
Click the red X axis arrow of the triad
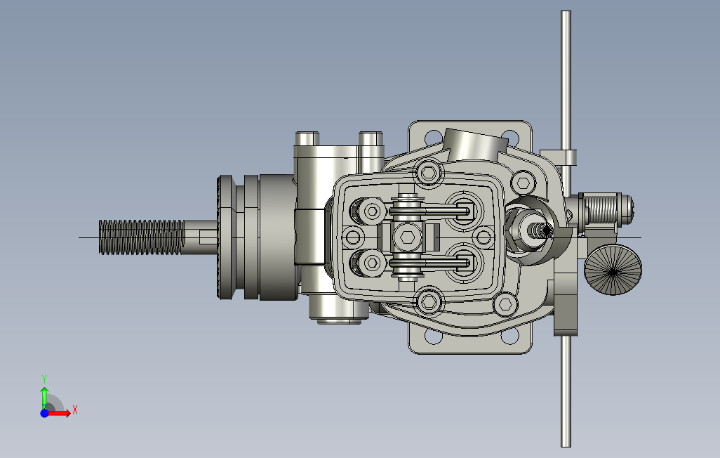pyautogui.click(x=60, y=413)
